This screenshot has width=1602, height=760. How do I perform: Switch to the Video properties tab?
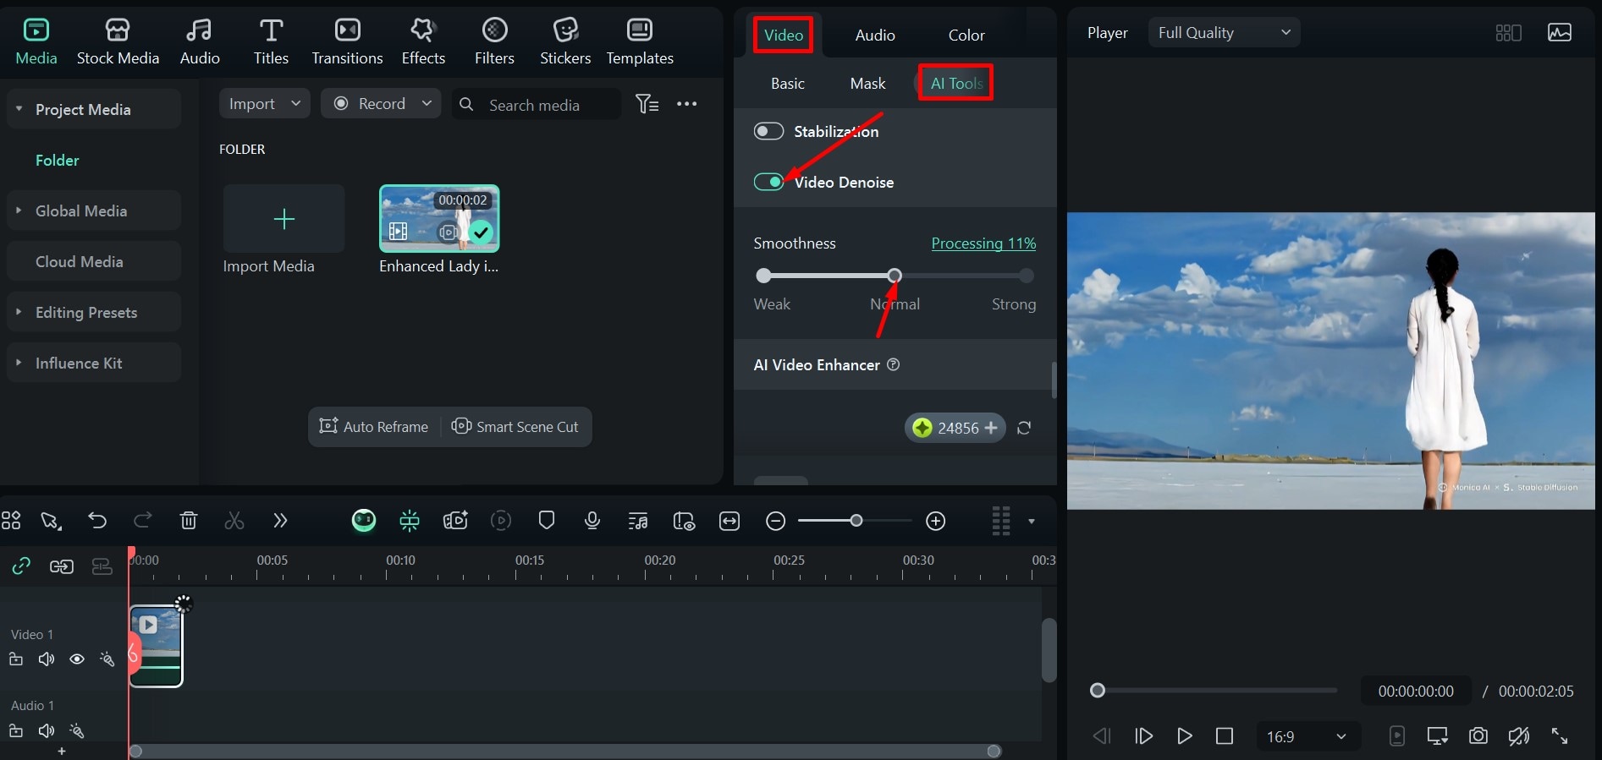click(784, 35)
